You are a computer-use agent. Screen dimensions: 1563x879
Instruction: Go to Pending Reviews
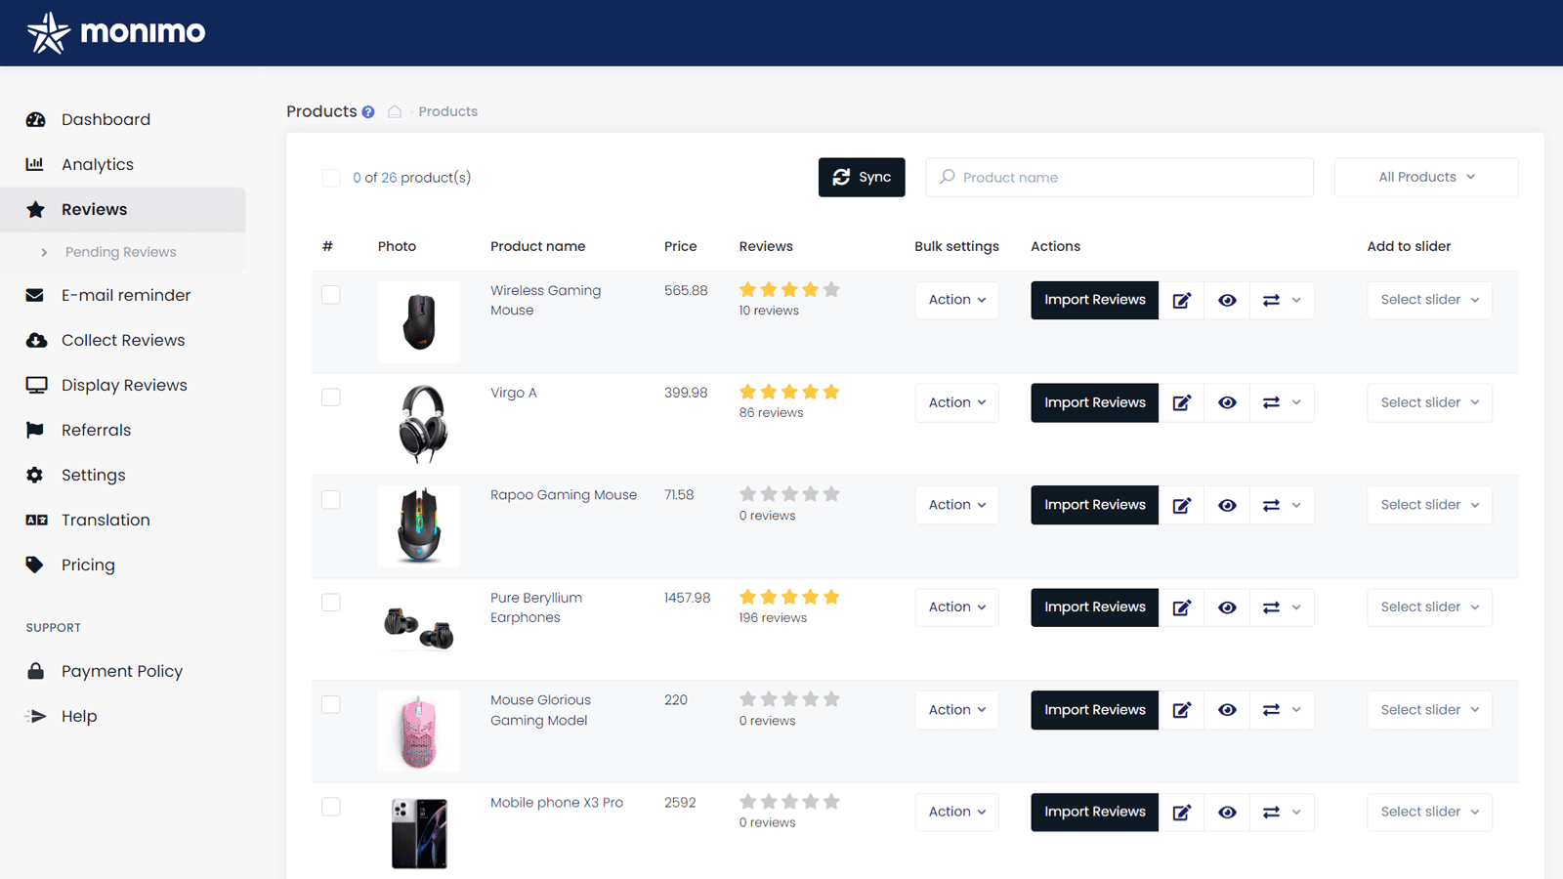[x=120, y=252]
